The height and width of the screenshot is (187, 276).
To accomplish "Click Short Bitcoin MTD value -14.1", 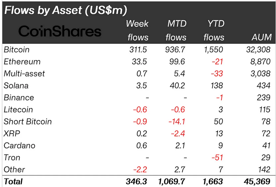I will (177, 122).
